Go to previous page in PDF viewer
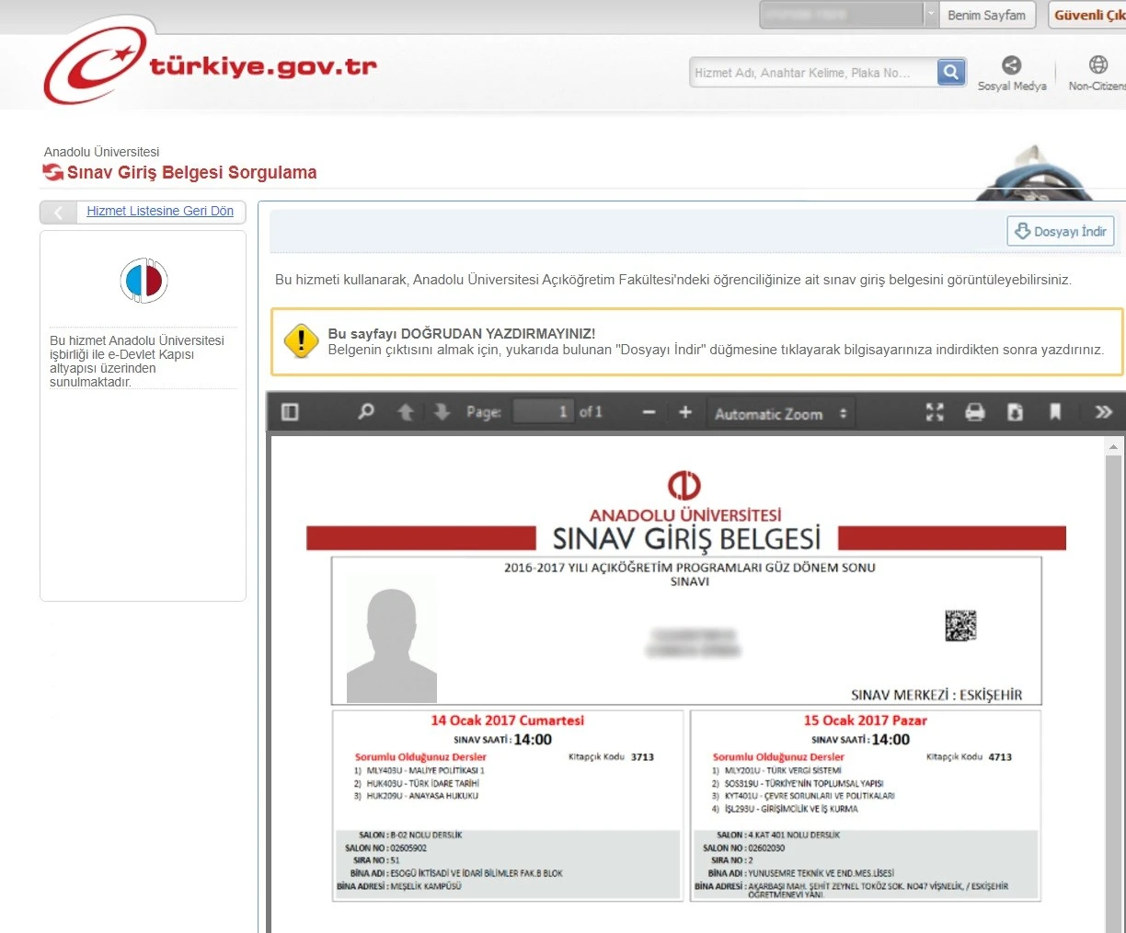 pyautogui.click(x=405, y=412)
